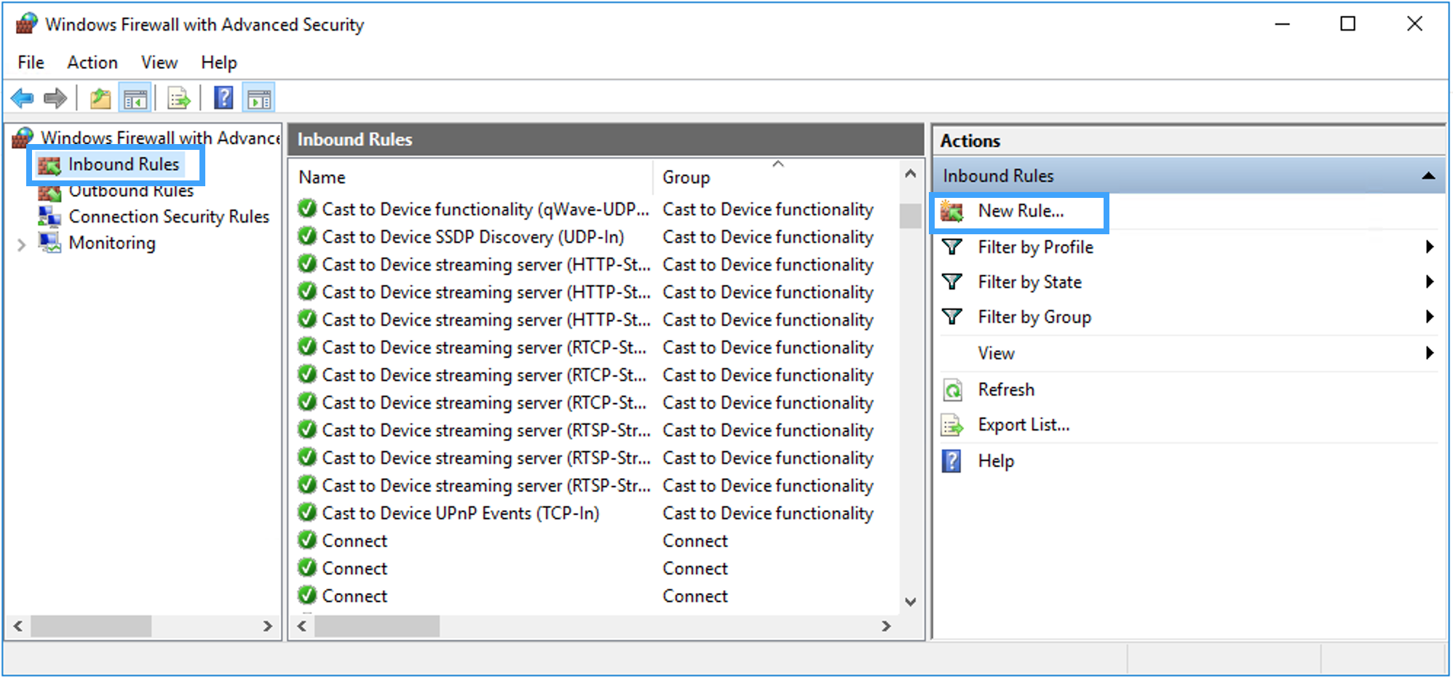This screenshot has width=1453, height=678.
Task: Click the Forward arrow toolbar icon
Action: [x=55, y=97]
